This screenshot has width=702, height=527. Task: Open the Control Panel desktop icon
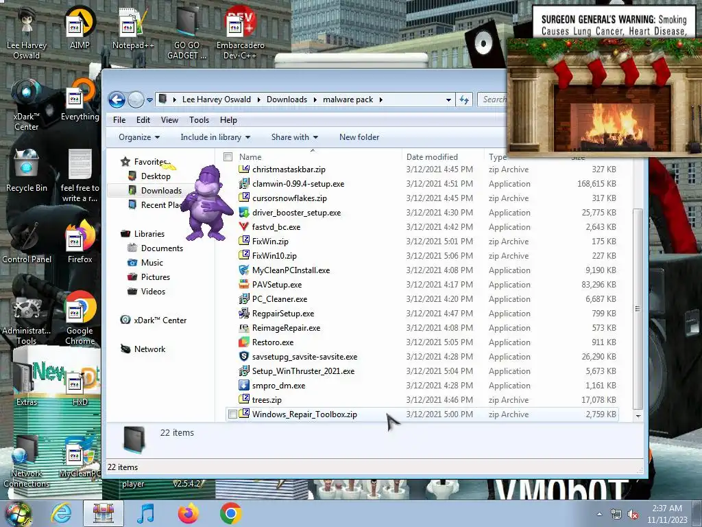(27, 242)
